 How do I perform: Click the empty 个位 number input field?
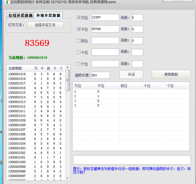(105, 64)
